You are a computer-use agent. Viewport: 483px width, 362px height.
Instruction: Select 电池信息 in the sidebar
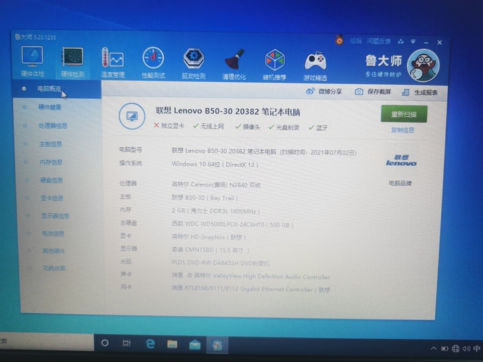53,233
